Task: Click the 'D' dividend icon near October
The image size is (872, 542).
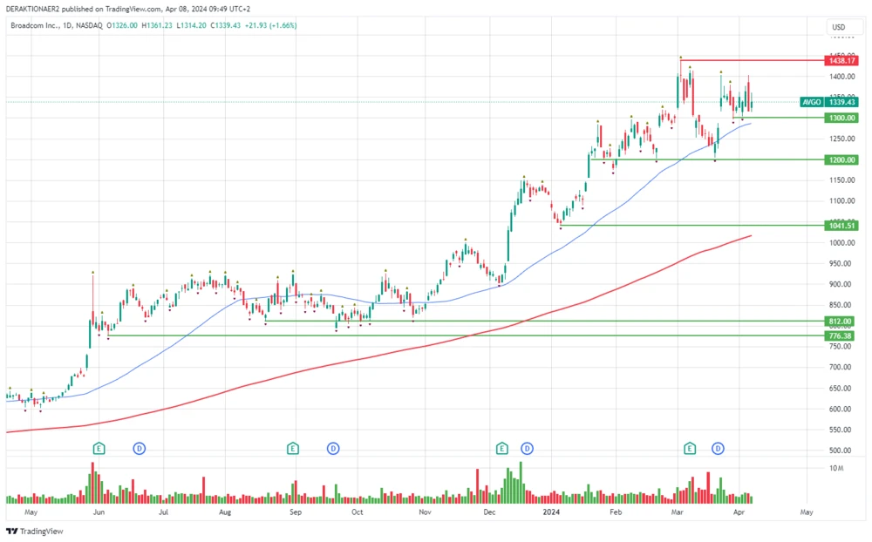Action: click(x=333, y=448)
